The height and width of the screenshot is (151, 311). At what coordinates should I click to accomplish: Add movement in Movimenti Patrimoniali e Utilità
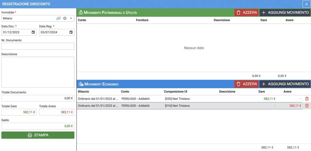pos(285,13)
